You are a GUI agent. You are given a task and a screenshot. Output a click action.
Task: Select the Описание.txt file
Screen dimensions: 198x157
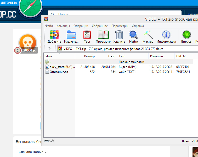click(59, 72)
